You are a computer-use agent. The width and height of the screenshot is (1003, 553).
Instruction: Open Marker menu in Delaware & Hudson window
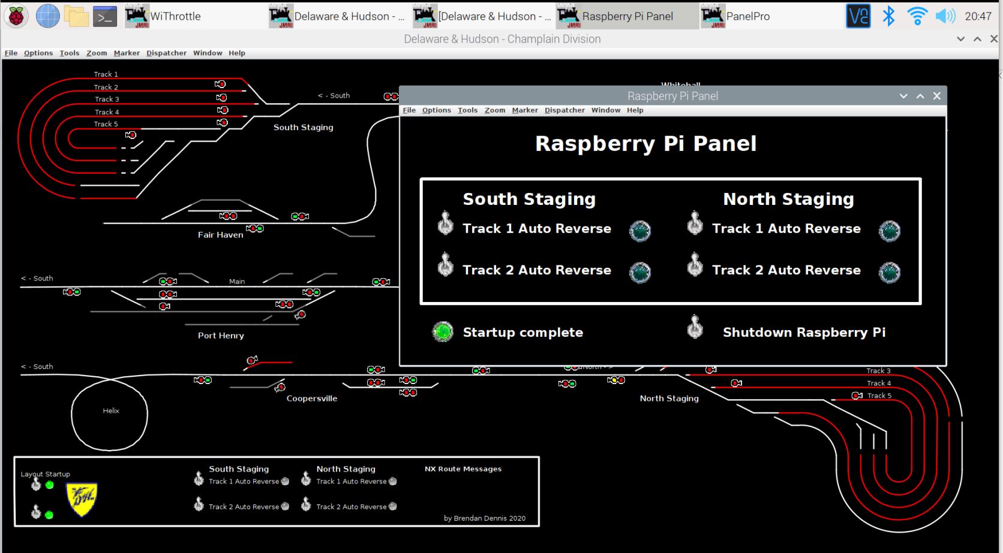[127, 53]
